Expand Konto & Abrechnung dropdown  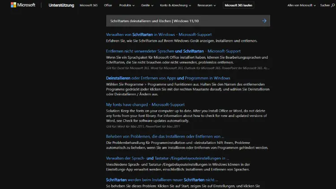coord(175,5)
